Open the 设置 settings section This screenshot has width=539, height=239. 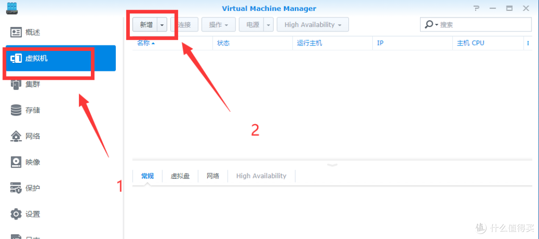click(x=60, y=214)
